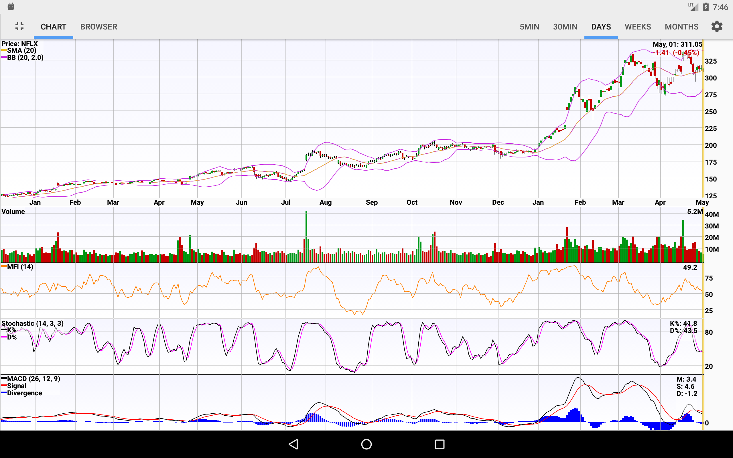Tap the 5.2M volume value
The image size is (733, 458).
(x=695, y=212)
